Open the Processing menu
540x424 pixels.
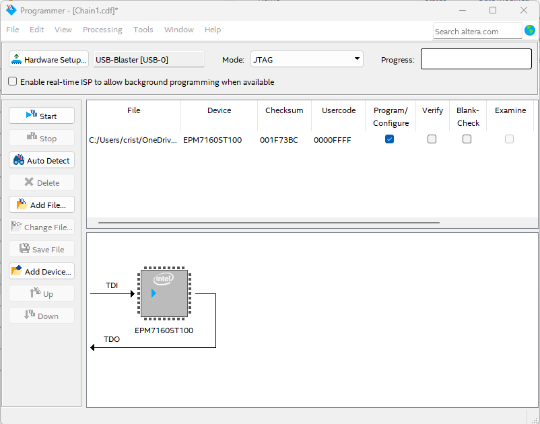[102, 30]
